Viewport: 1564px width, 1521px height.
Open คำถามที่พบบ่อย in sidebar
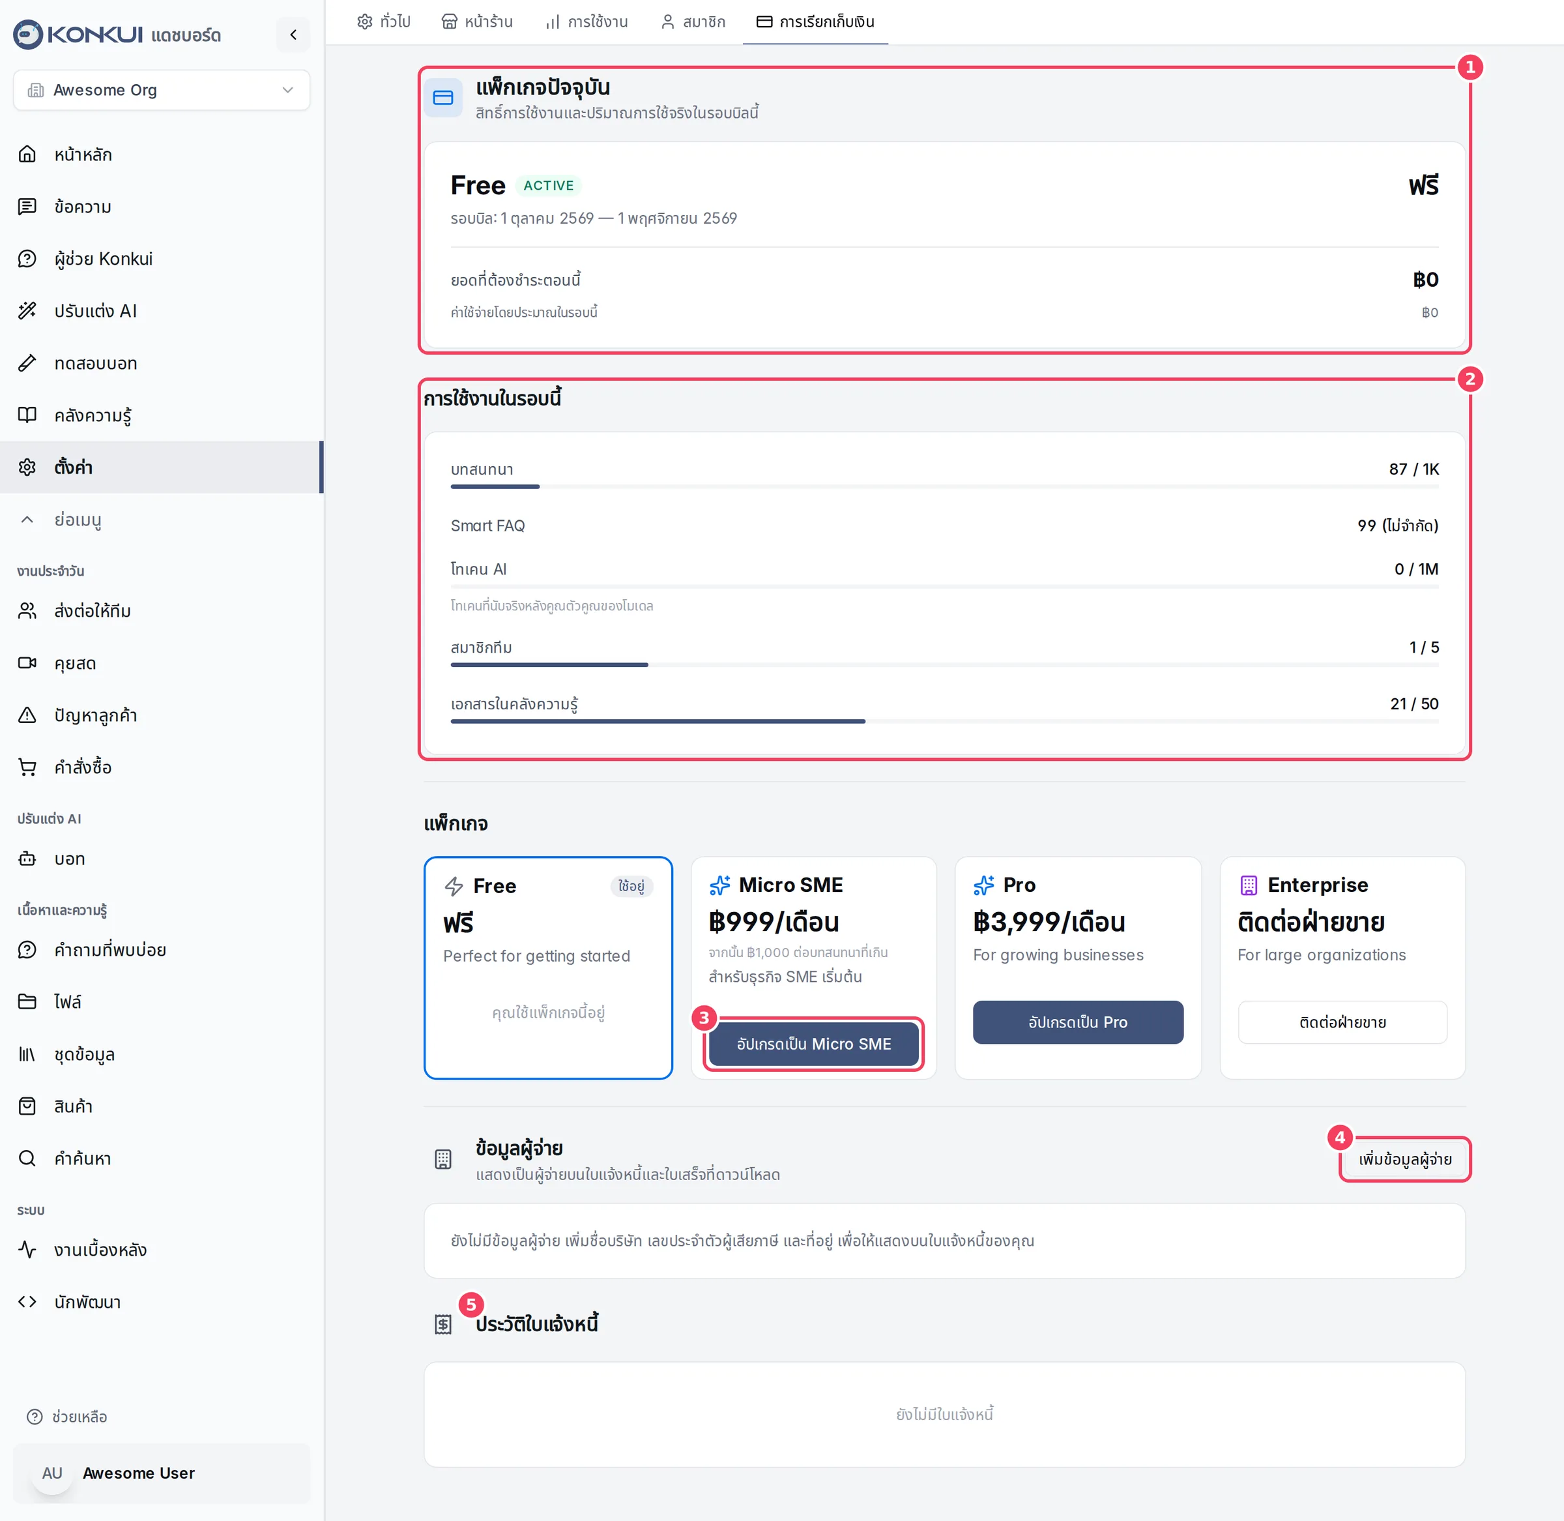[161, 950]
